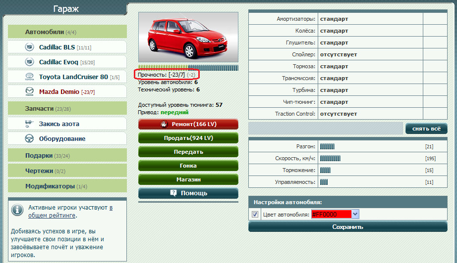
Task: Click the Traction Control: отсутствует value
Action: click(x=339, y=114)
